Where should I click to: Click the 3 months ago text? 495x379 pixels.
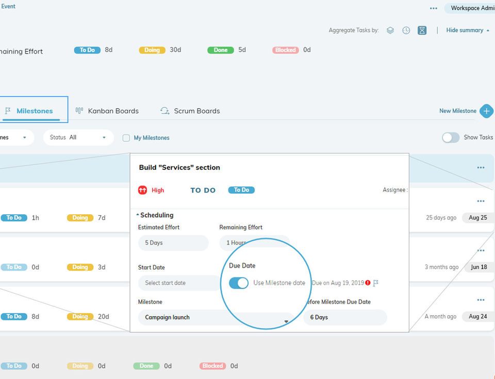point(441,267)
